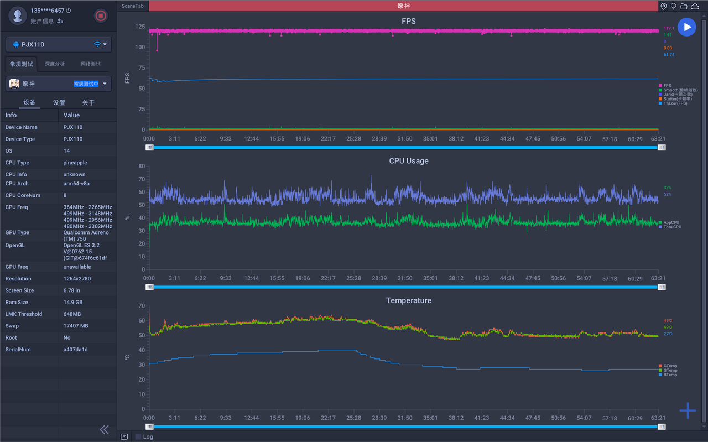Click CPU Usage range slider right handle
The height and width of the screenshot is (442, 708).
pos(662,287)
